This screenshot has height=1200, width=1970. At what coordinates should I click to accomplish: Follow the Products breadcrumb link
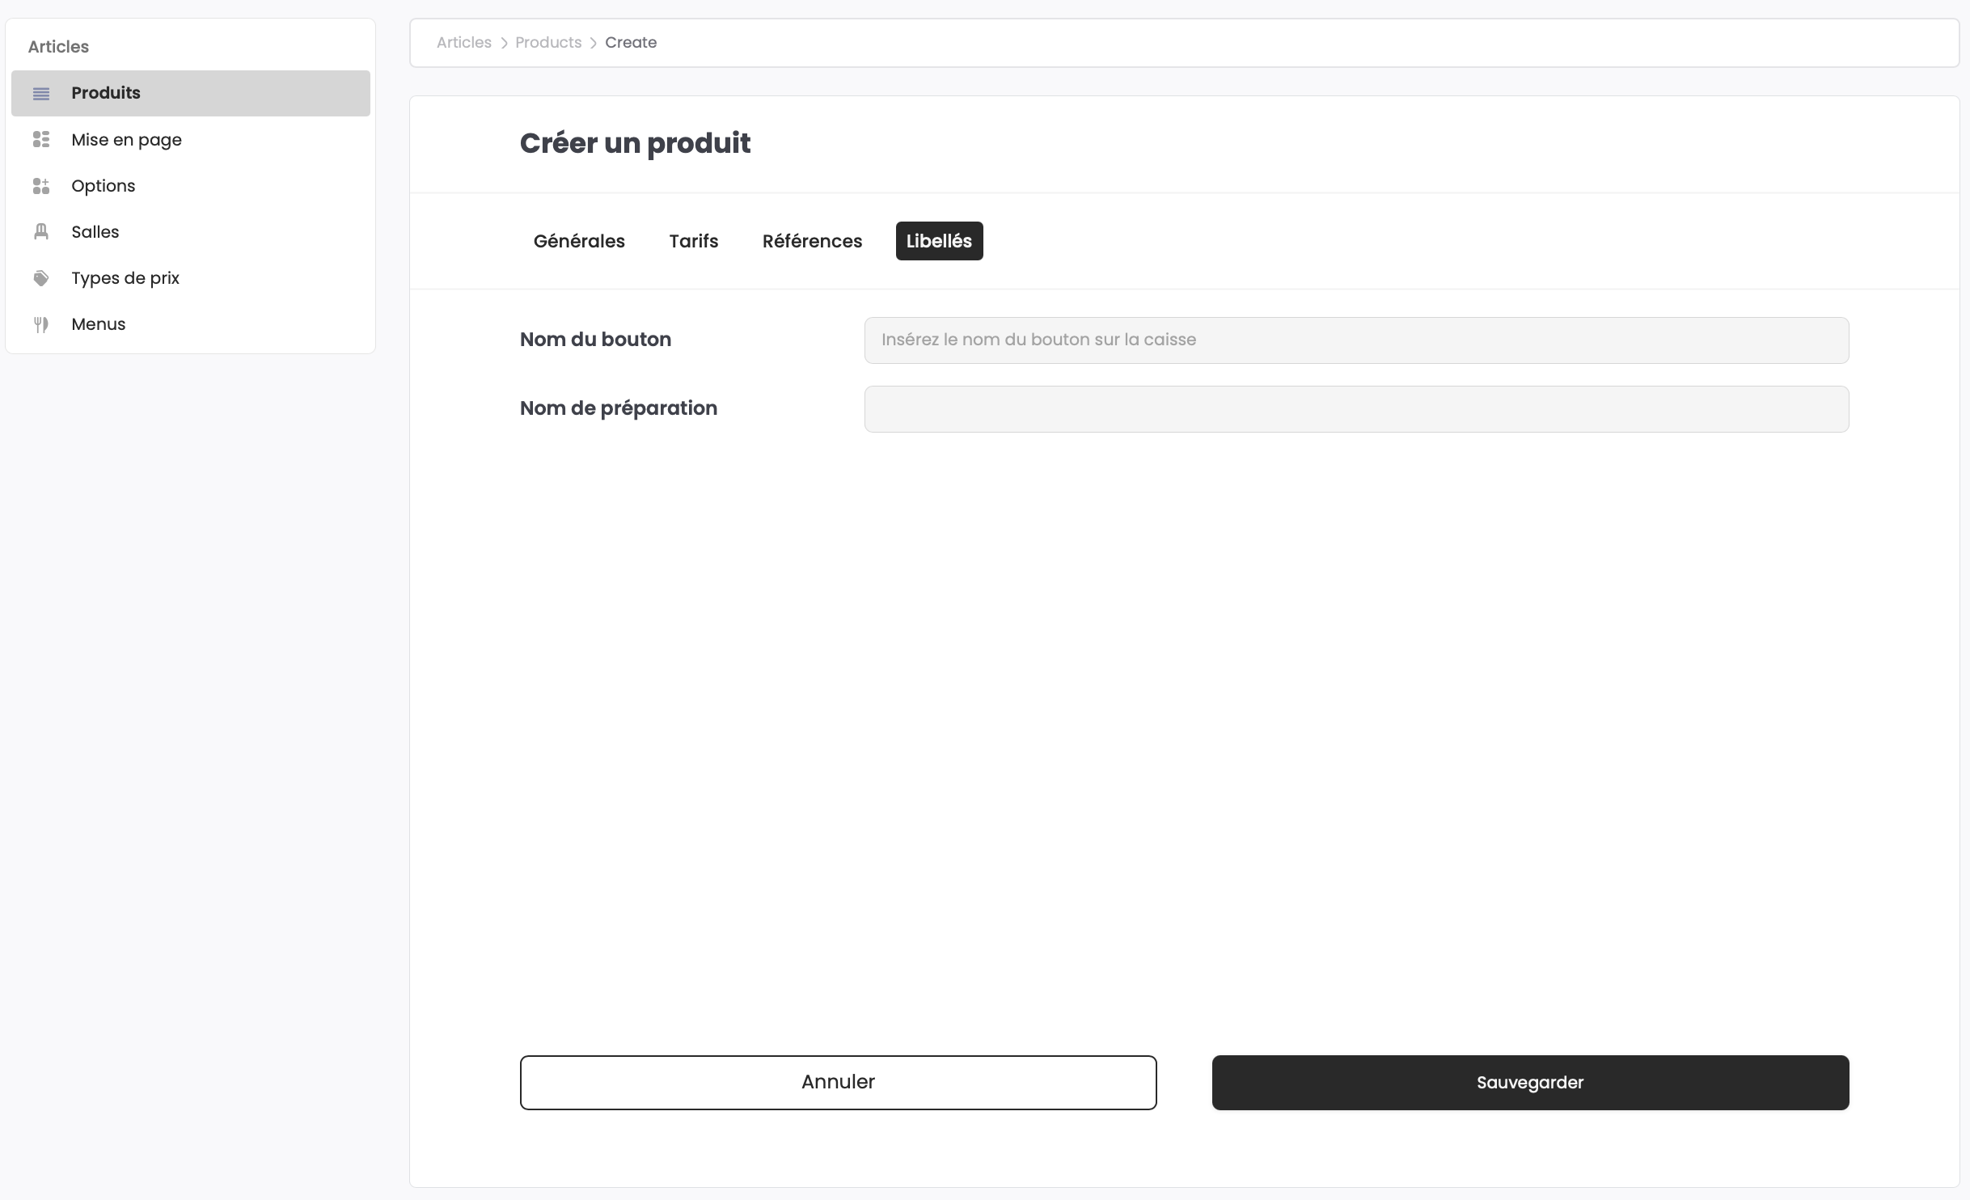pyautogui.click(x=547, y=43)
